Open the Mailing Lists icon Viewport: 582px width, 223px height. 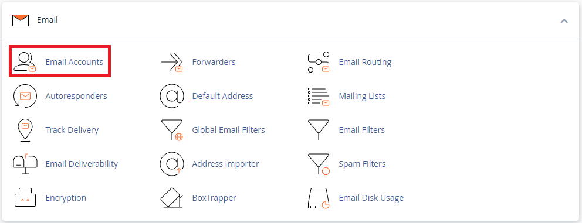[x=319, y=97]
